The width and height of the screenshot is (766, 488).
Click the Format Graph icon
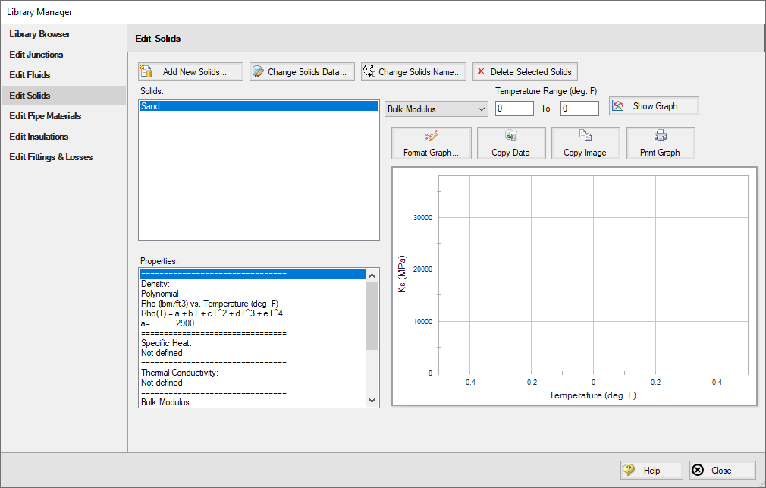(x=432, y=136)
